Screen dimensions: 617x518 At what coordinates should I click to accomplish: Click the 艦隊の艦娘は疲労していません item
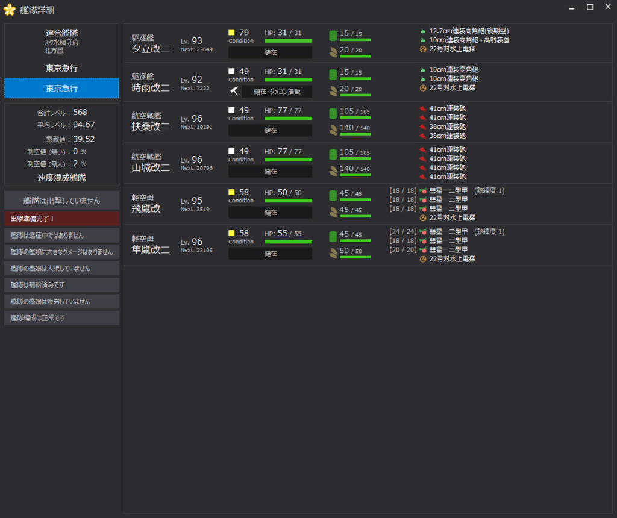(62, 301)
